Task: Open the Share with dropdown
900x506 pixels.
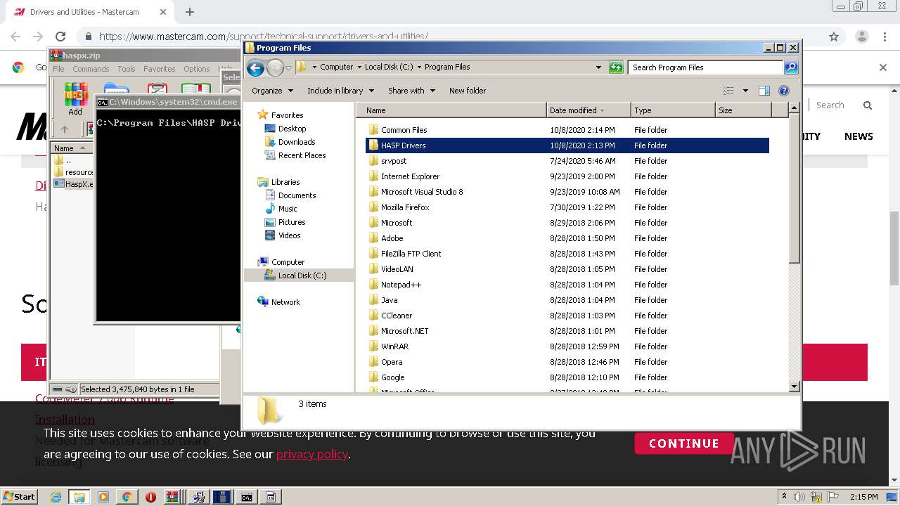Action: tap(412, 91)
